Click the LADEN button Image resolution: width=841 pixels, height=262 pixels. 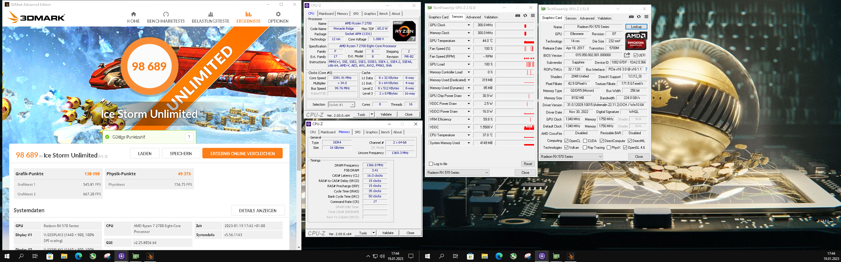tap(145, 153)
